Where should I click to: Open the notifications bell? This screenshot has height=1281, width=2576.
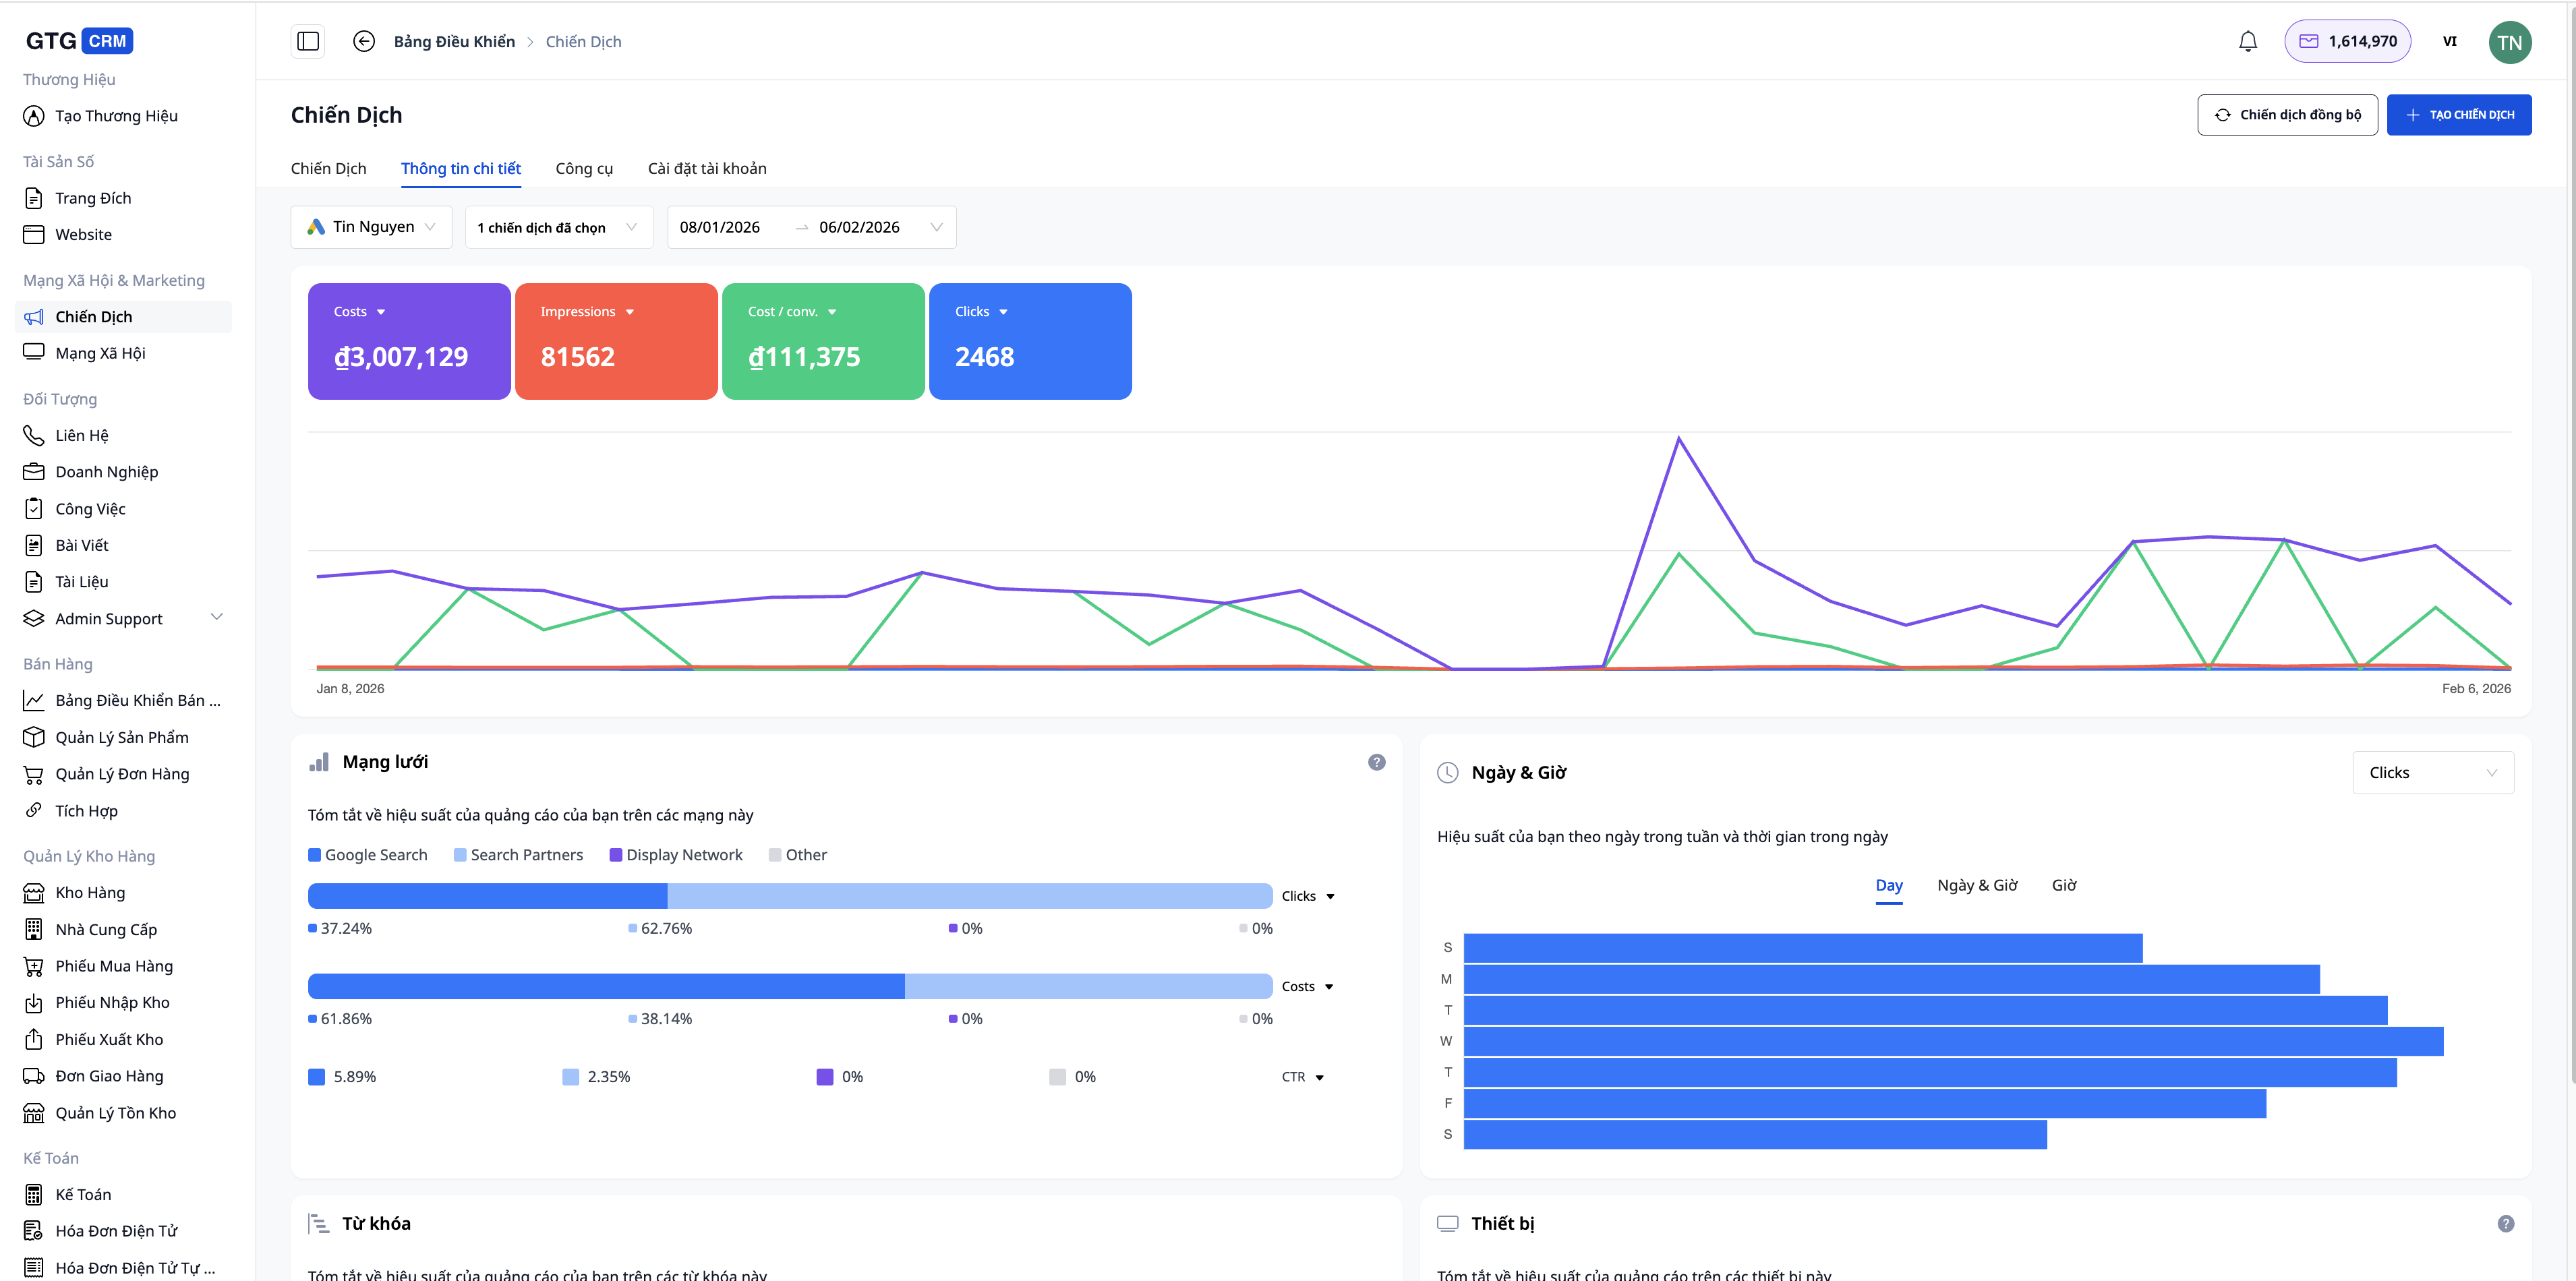tap(2247, 41)
